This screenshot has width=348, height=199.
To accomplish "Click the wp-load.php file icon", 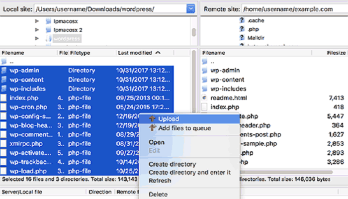I will click(x=3, y=171).
